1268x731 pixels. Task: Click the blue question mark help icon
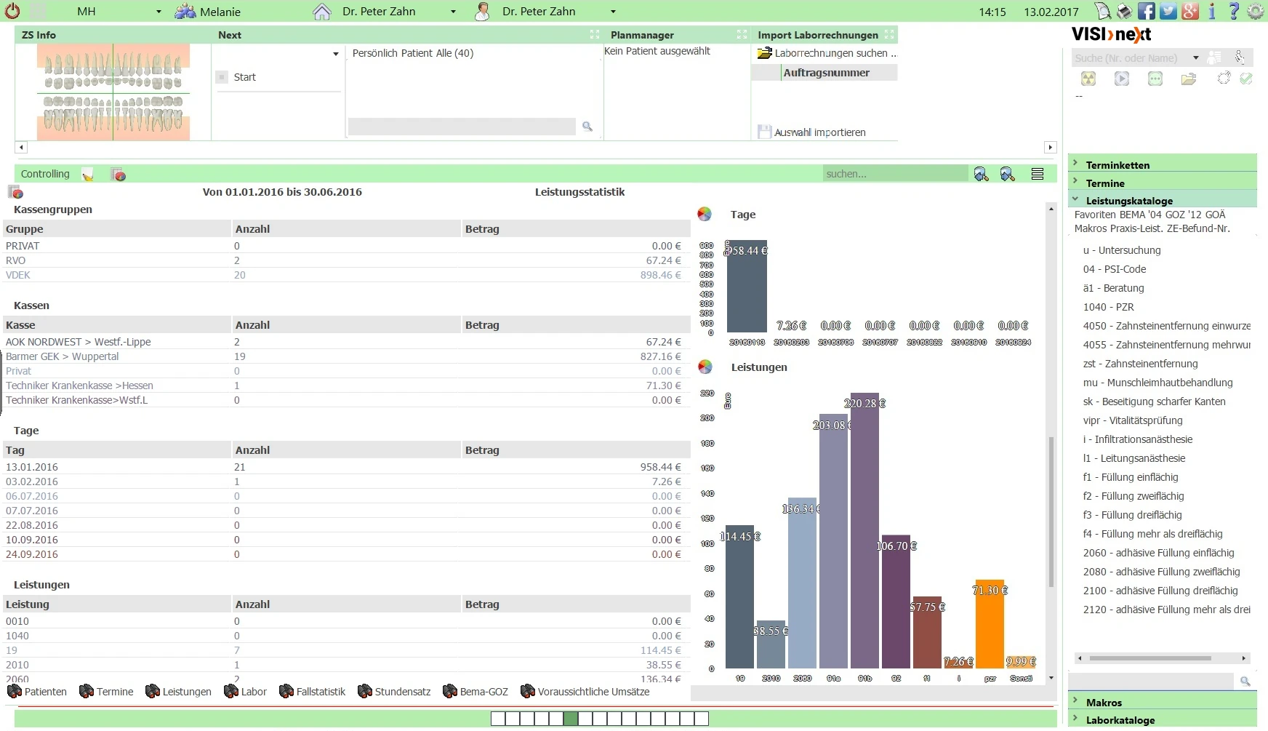pyautogui.click(x=1234, y=11)
